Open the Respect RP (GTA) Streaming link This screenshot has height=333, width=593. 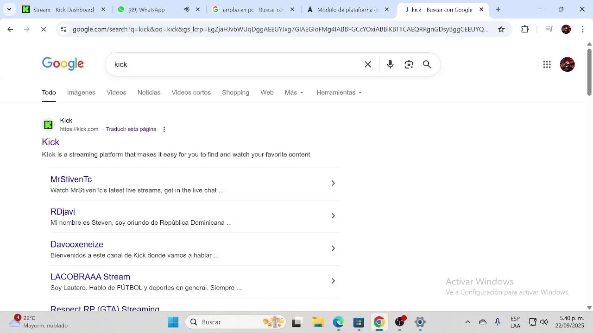click(x=105, y=308)
